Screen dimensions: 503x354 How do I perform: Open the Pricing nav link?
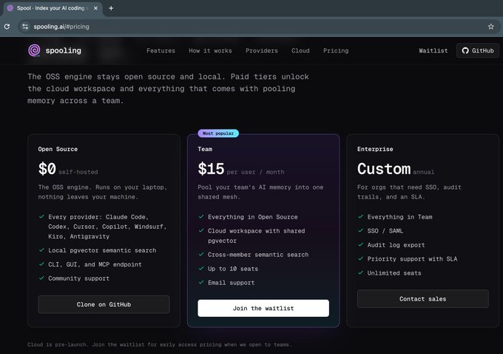click(x=336, y=51)
